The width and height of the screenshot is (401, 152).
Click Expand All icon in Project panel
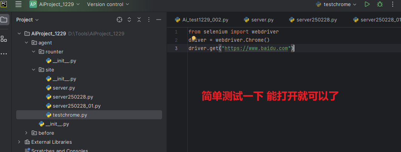point(129,20)
